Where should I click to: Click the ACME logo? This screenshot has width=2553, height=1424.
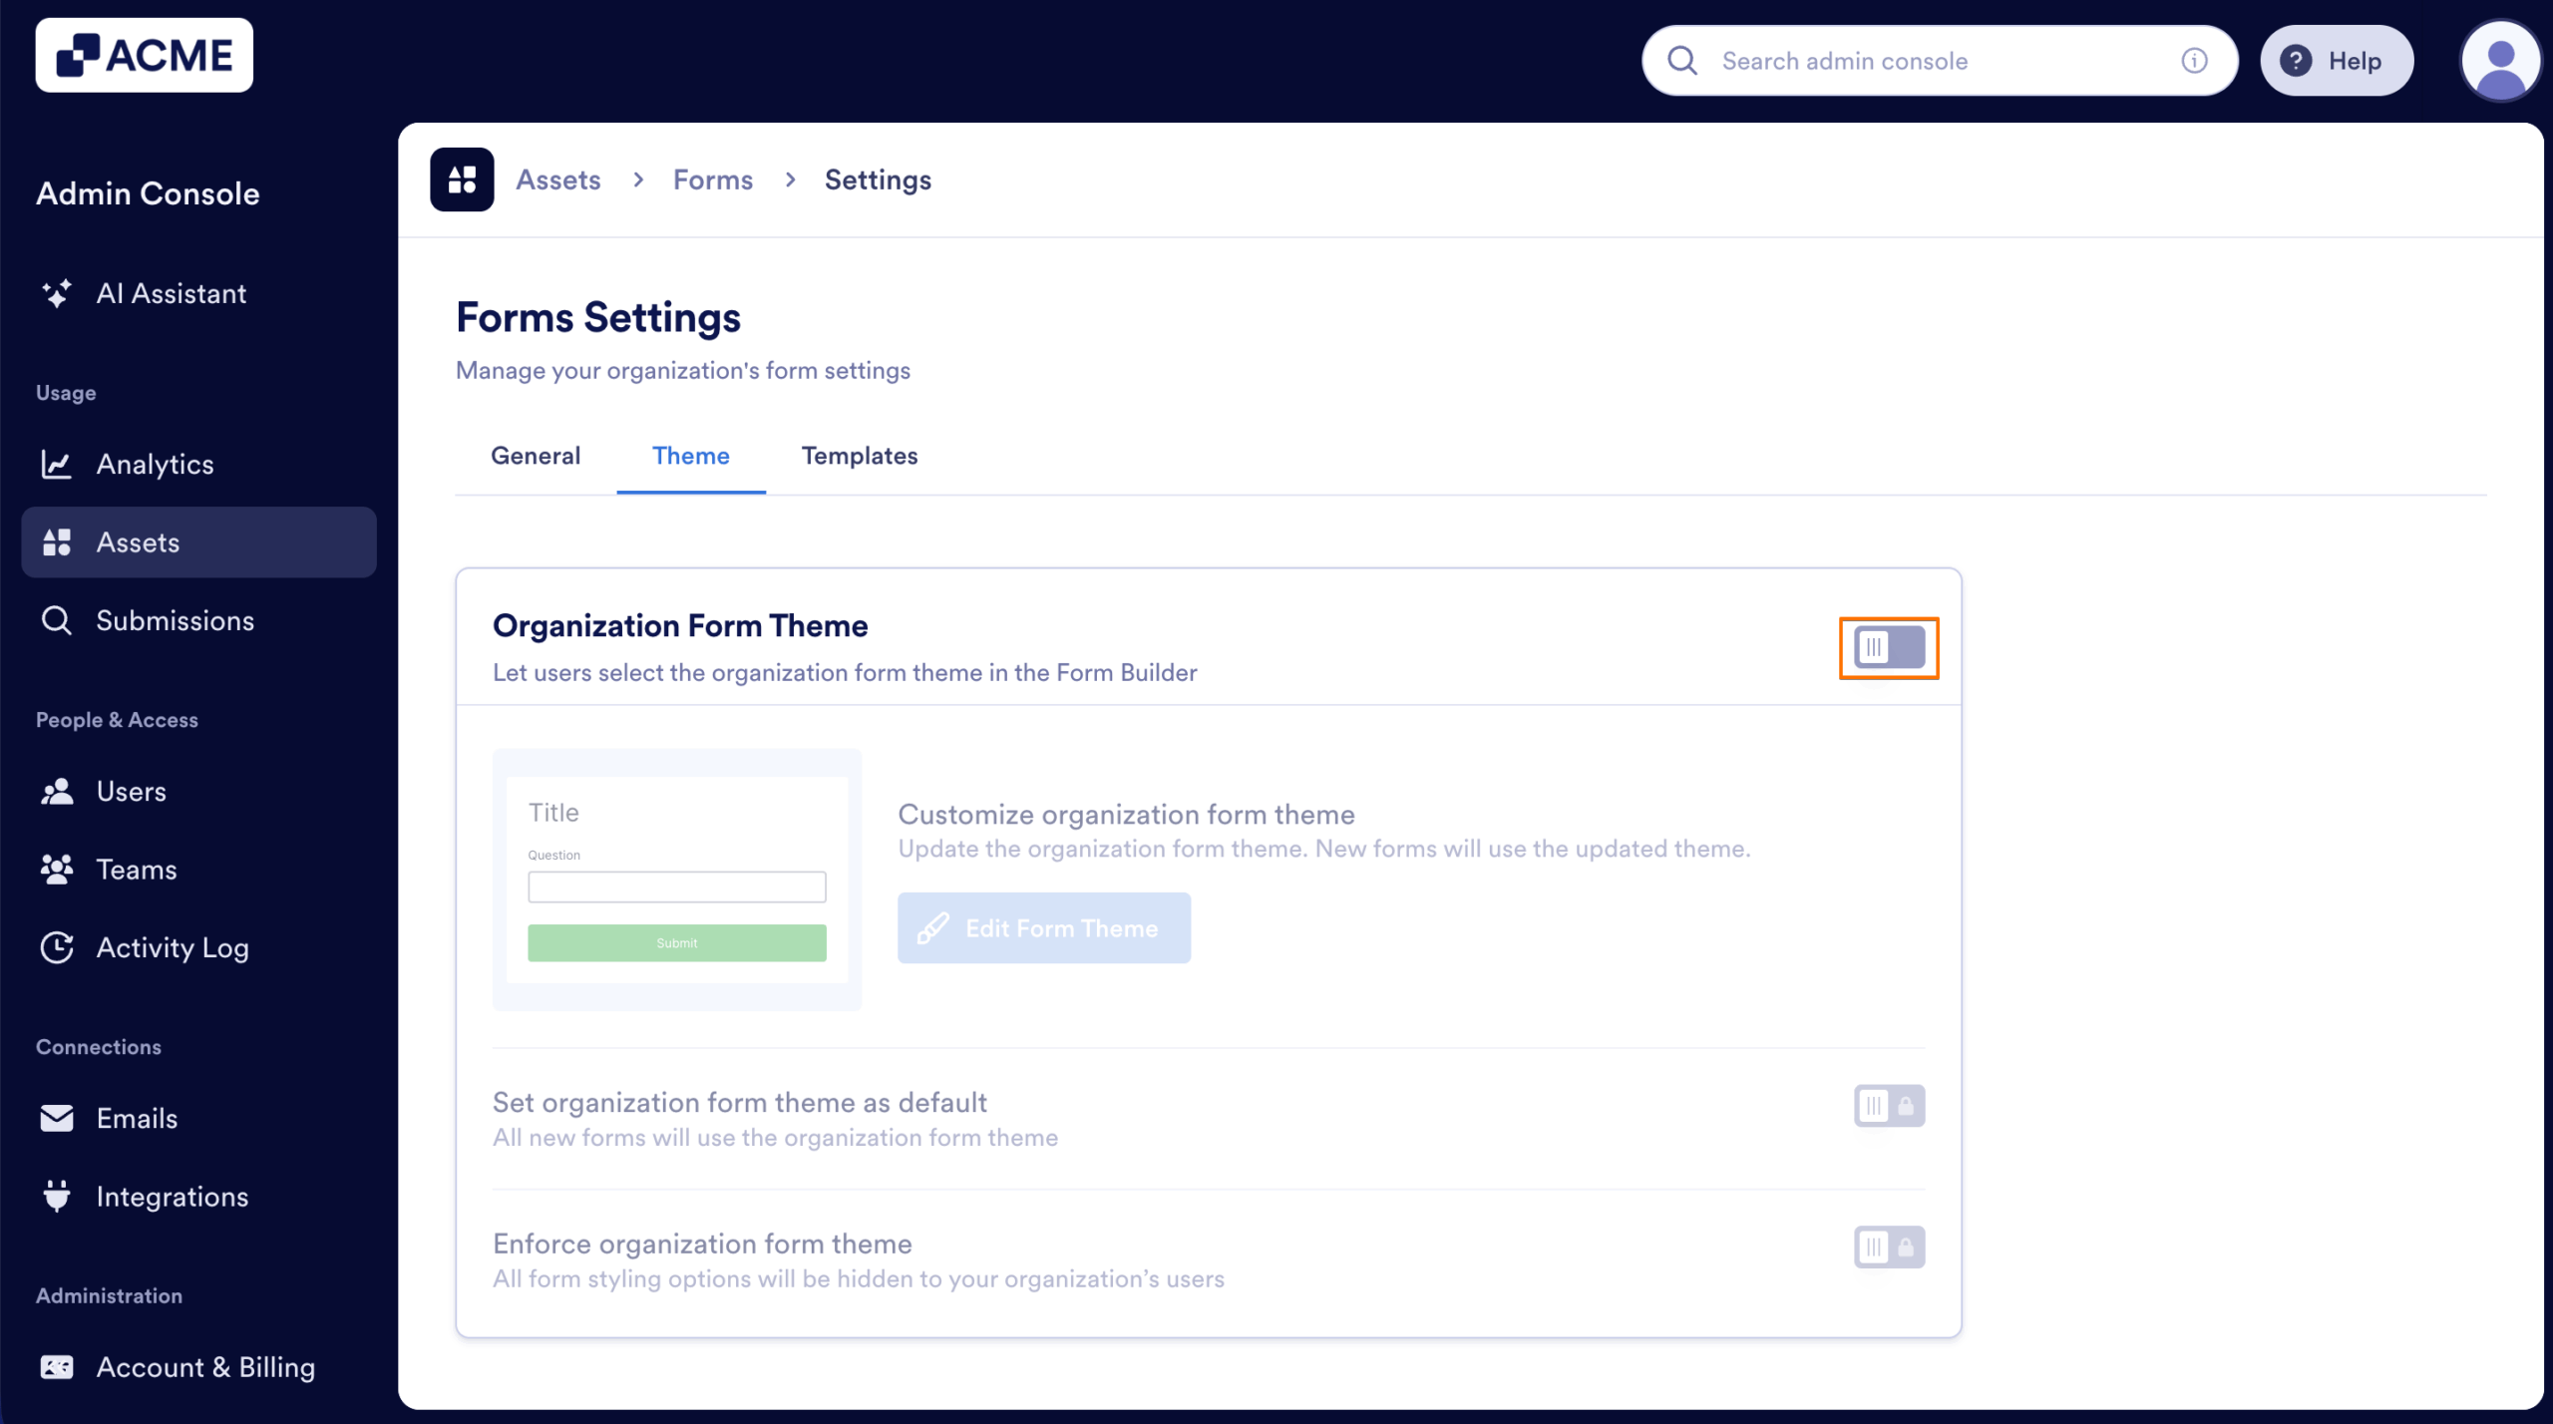tap(144, 54)
